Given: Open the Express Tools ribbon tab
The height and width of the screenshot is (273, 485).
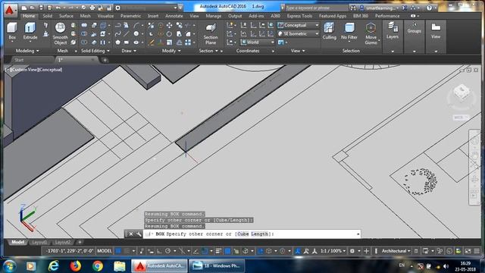Looking at the screenshot, I should (x=299, y=16).
